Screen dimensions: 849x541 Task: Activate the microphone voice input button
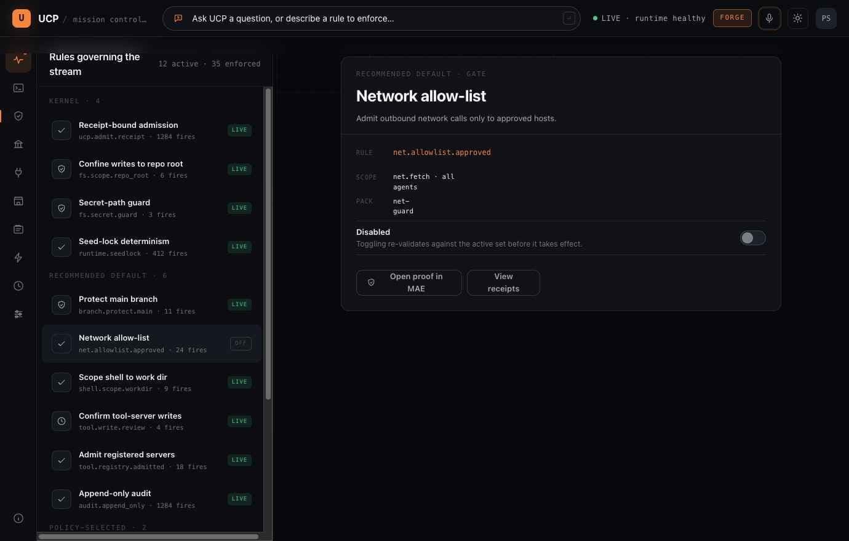[769, 18]
